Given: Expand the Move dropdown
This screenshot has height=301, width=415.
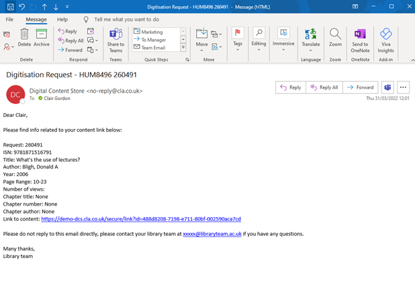Looking at the screenshot, I should (201, 44).
